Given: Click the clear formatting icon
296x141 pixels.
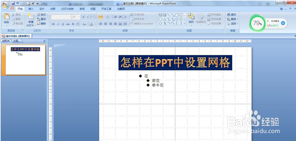Looking at the screenshot, I should [93, 17].
